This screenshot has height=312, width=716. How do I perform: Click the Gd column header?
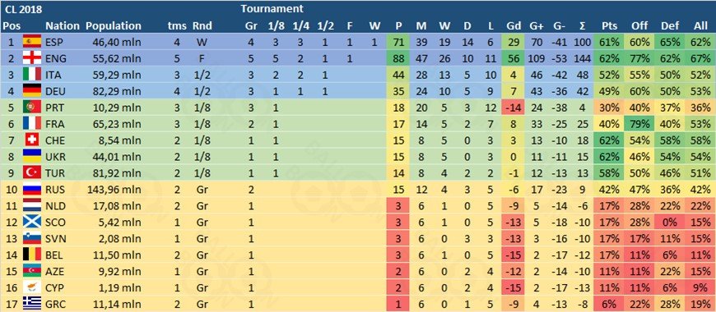point(513,26)
